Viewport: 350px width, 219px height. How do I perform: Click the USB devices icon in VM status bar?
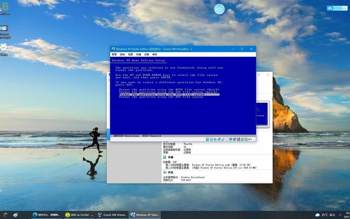[x=224, y=139]
